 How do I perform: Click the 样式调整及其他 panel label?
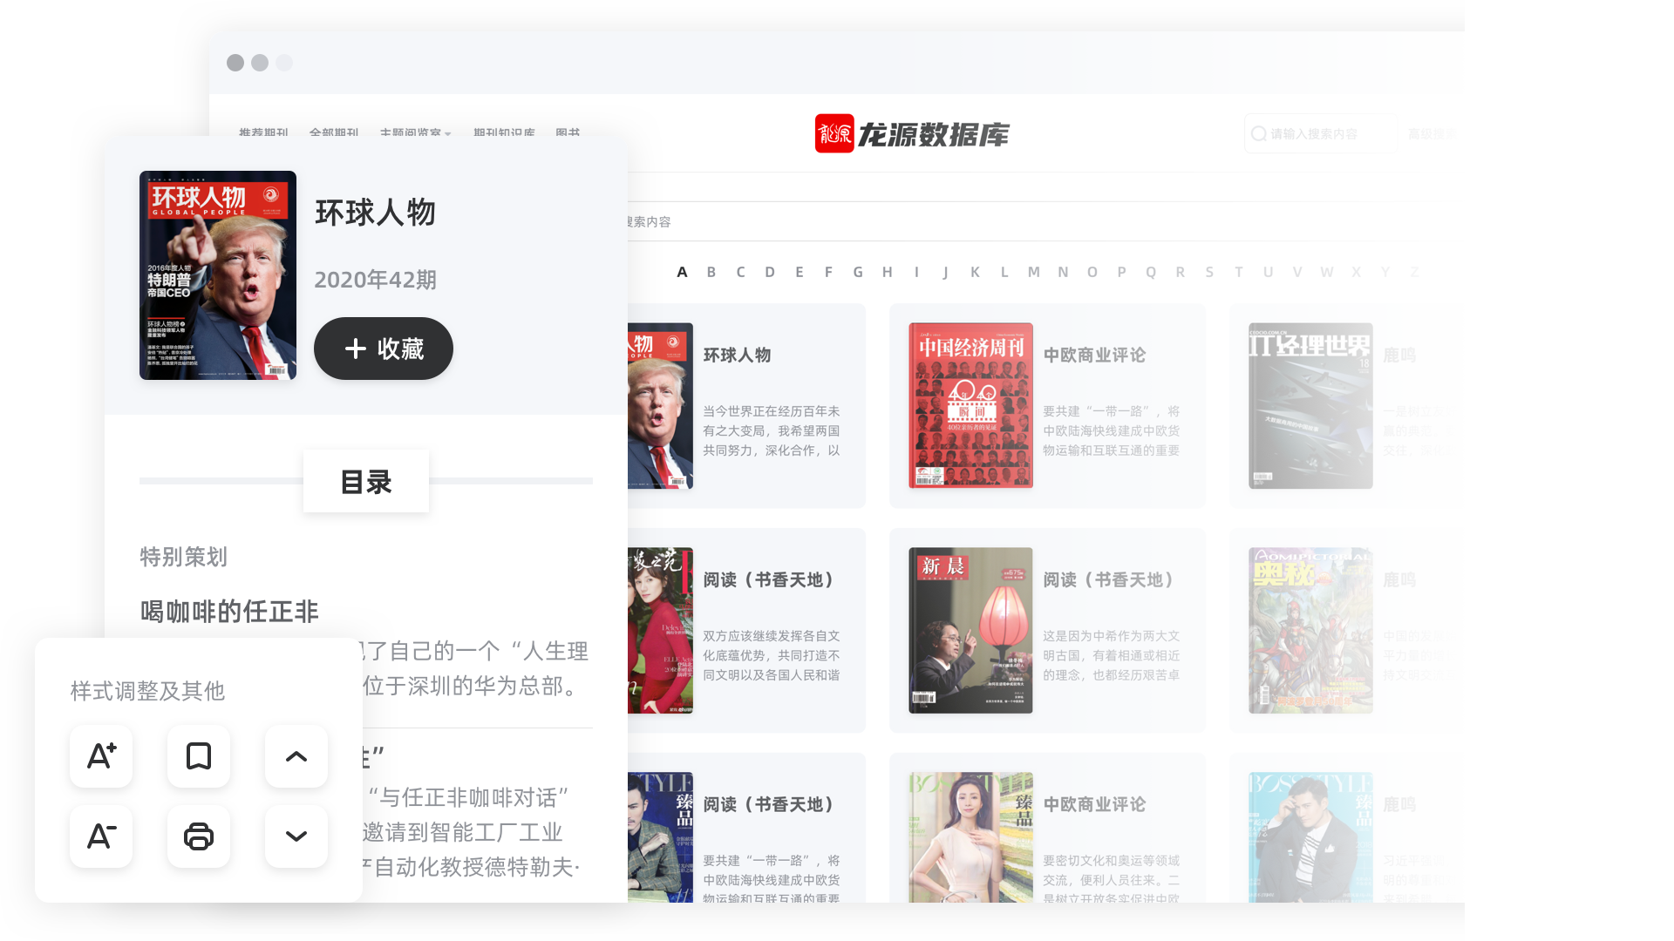147,691
